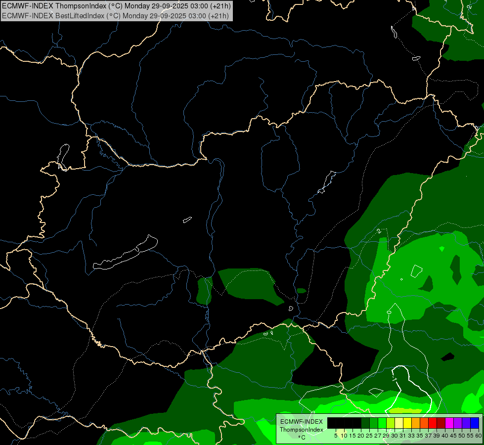Click legend tick value '55'
The image size is (484, 445).
pyautogui.click(x=470, y=436)
